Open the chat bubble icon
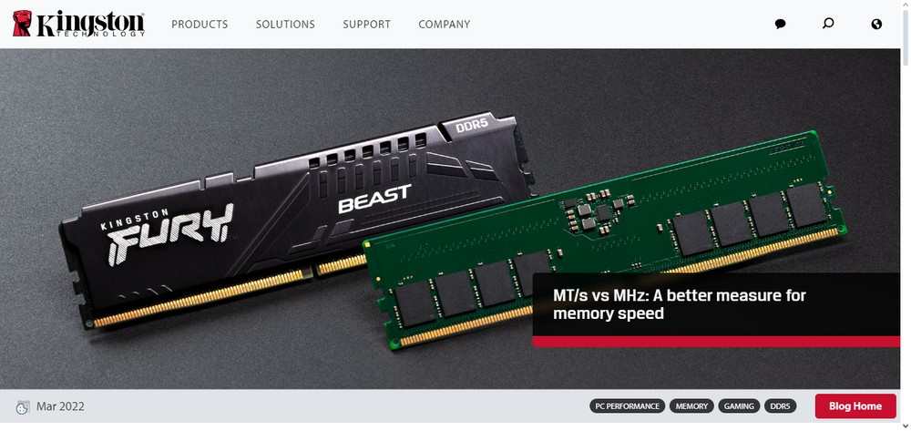The width and height of the screenshot is (911, 431). coord(781,24)
